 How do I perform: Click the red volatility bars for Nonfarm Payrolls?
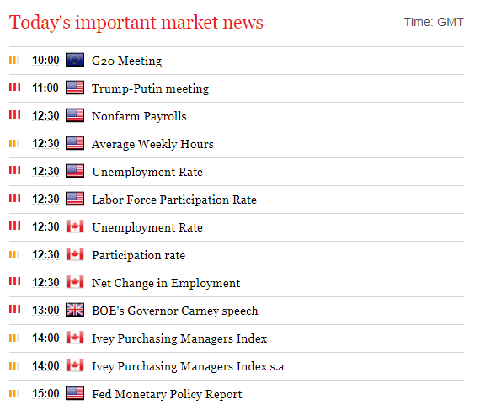point(14,114)
